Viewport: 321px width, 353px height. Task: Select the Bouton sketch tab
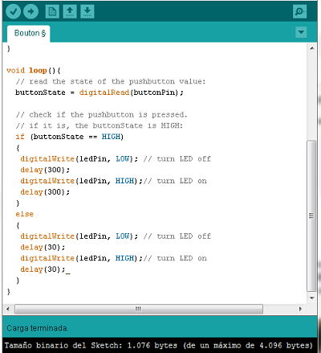click(29, 34)
